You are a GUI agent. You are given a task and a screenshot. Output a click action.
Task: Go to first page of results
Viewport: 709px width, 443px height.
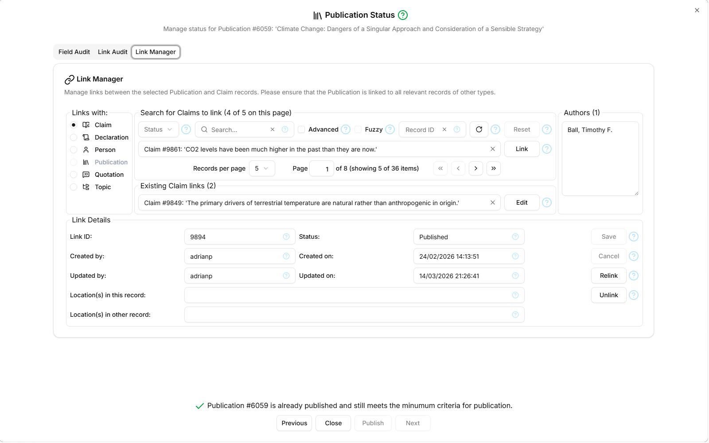[440, 168]
